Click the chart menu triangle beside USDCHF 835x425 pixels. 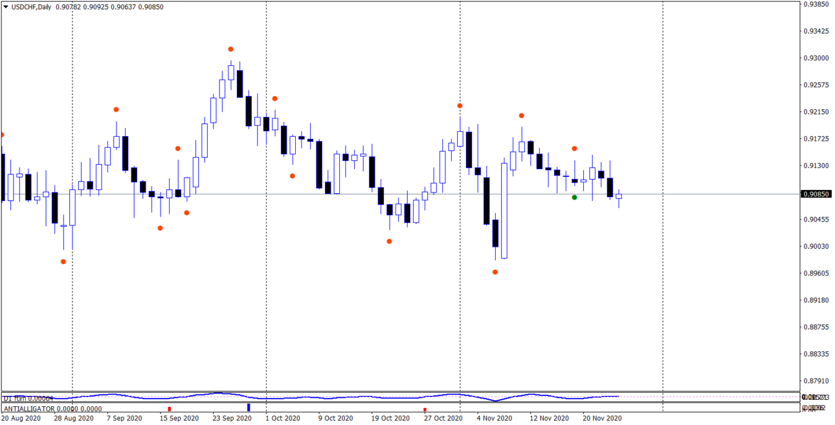5,6
